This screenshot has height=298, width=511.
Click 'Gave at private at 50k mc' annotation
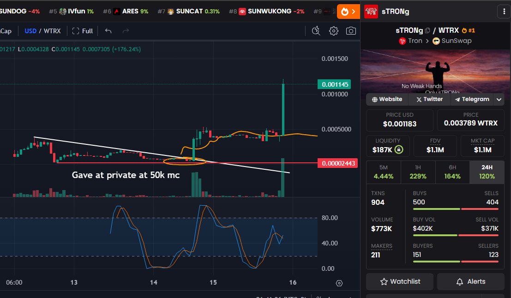[x=126, y=175]
